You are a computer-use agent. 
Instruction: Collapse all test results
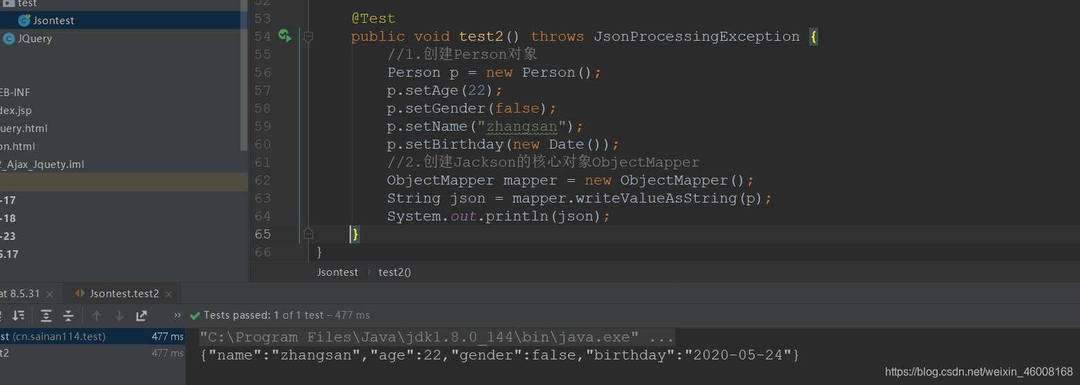coord(68,315)
